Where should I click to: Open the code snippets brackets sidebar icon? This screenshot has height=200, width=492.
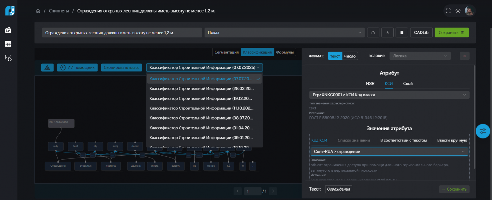point(8,58)
